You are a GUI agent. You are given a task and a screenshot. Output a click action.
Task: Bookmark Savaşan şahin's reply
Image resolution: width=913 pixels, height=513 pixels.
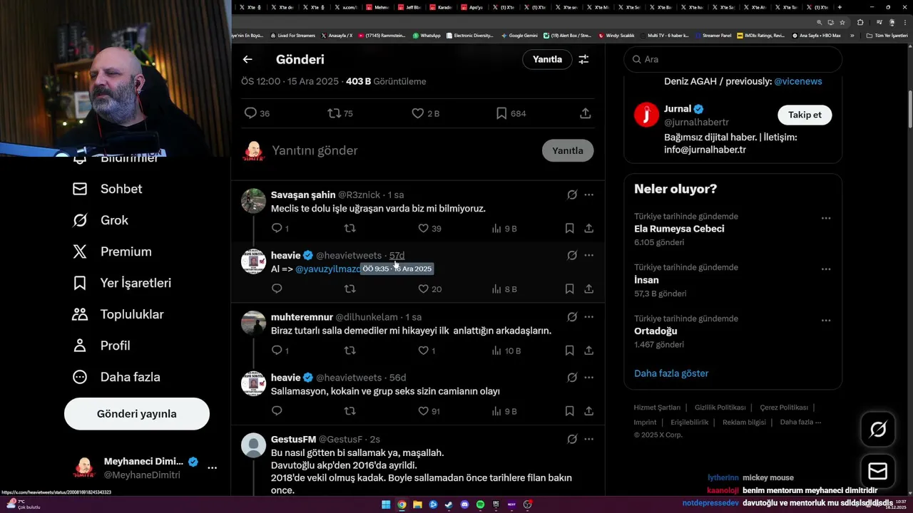click(569, 228)
